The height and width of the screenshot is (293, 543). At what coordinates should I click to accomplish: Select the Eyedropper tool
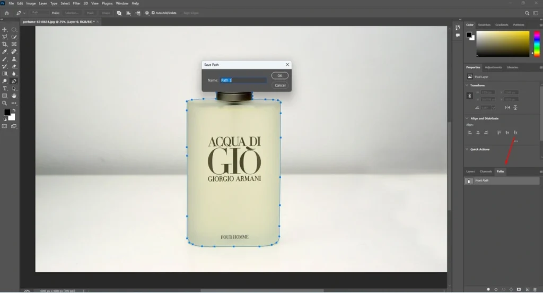coord(4,51)
